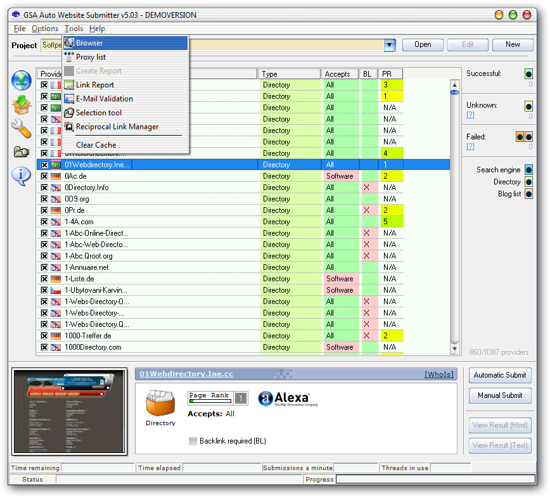Click the Alexa logo
The image size is (550, 498).
point(288,399)
